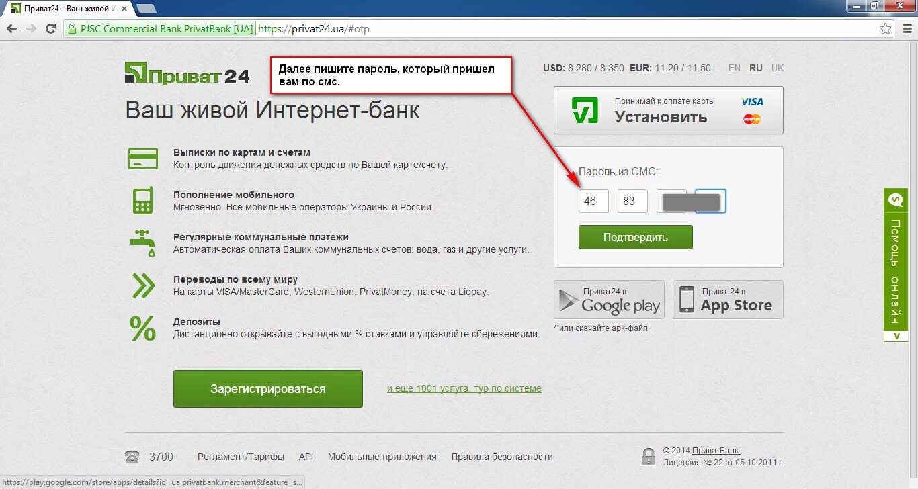Click the browser address bar URL
The image size is (918, 489).
[x=314, y=29]
